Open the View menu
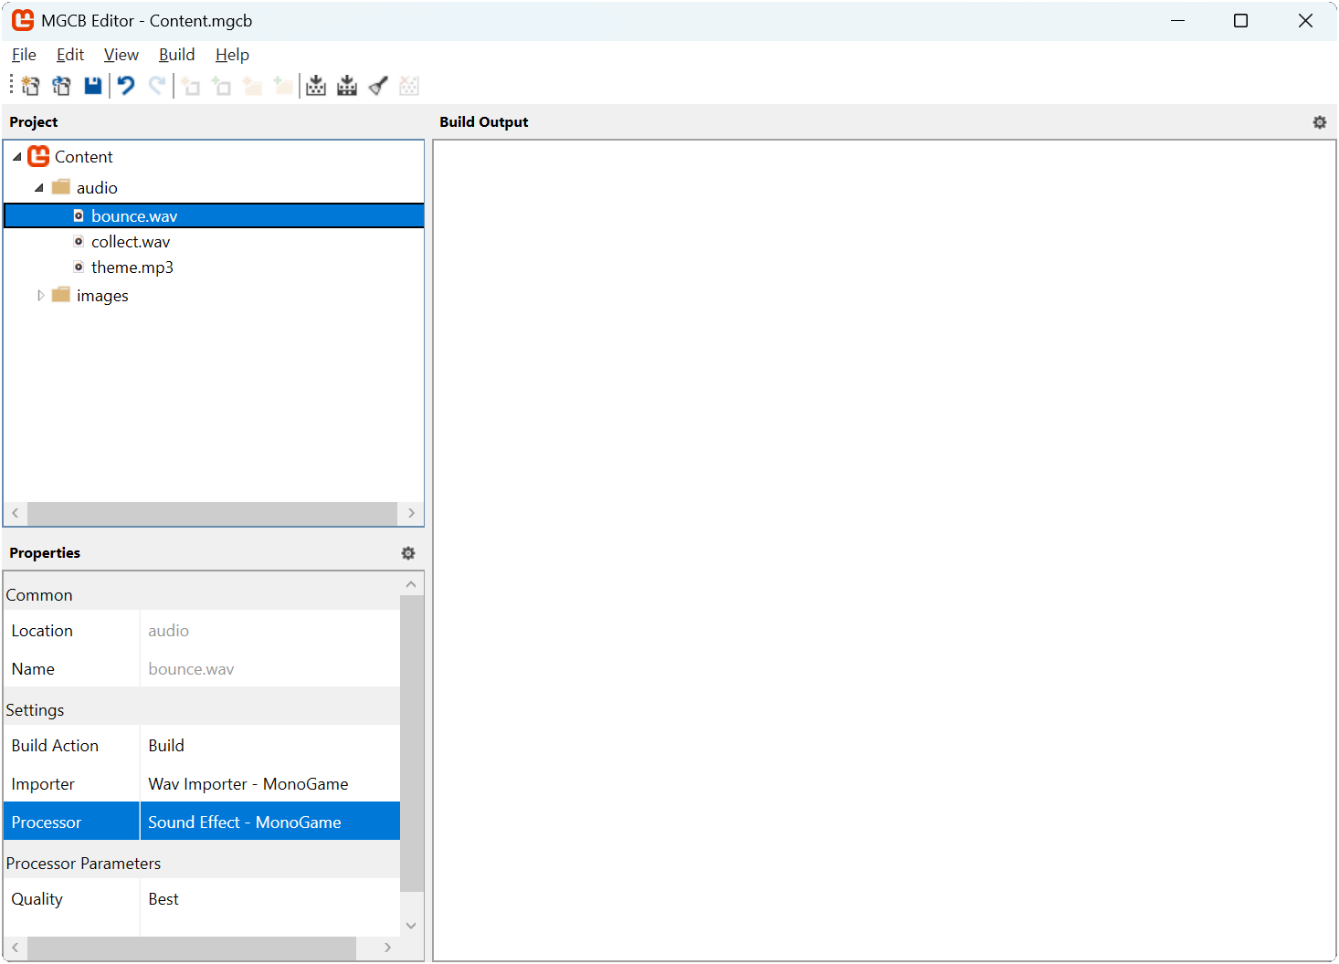 coord(121,55)
